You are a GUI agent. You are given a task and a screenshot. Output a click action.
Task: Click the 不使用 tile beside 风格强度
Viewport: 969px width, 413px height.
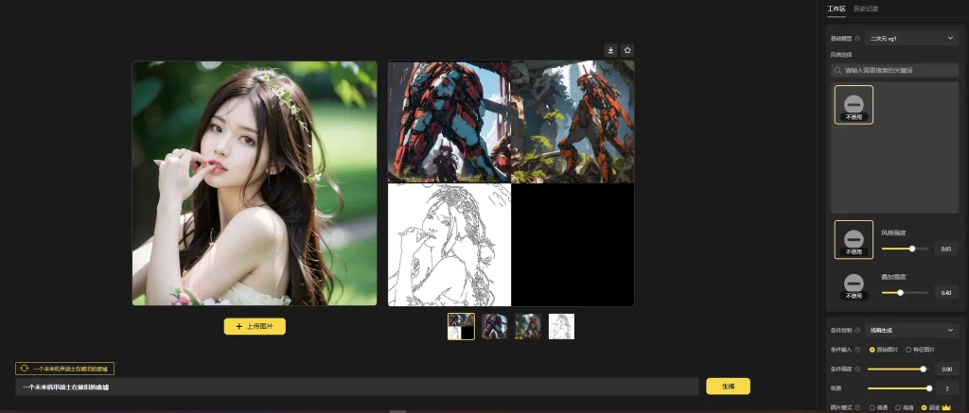[x=854, y=239]
